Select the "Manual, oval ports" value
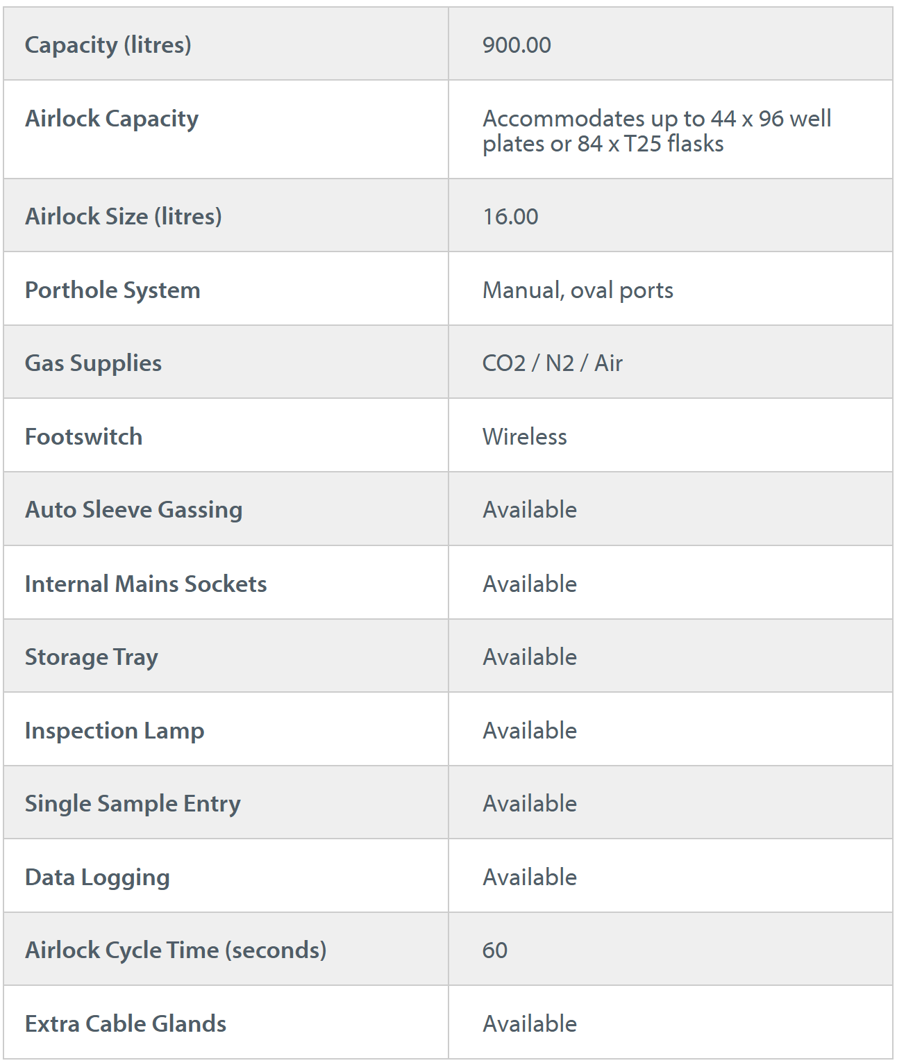Image resolution: width=897 pixels, height=1063 pixels. (x=578, y=290)
